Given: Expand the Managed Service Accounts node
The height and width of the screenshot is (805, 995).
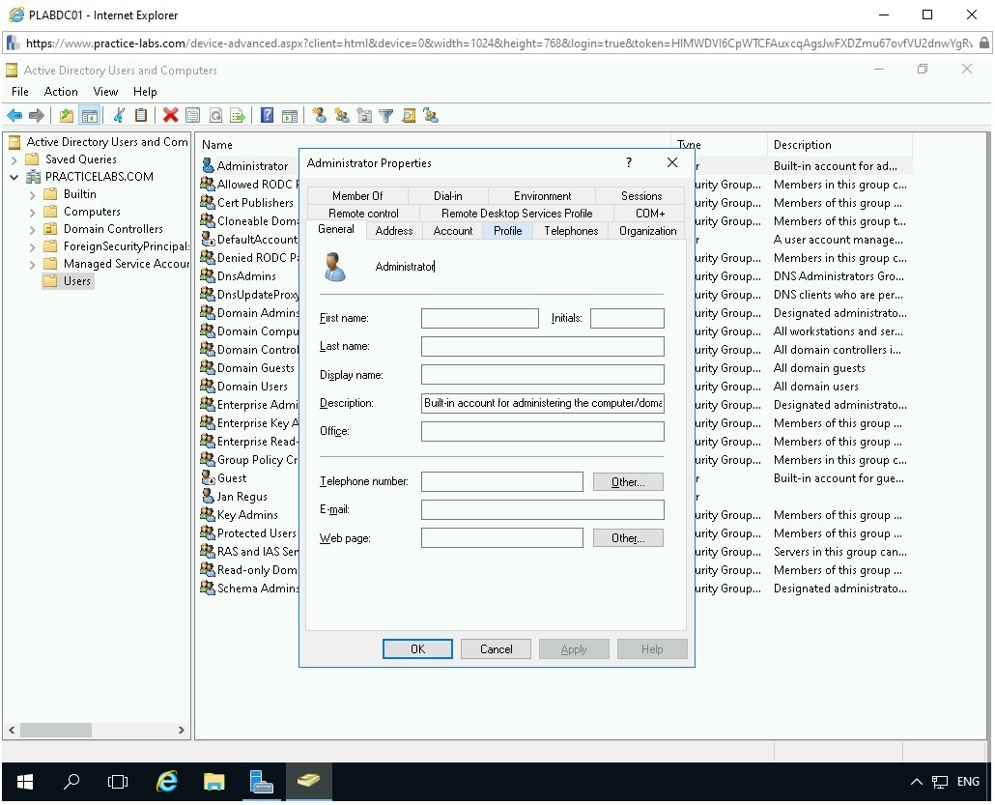Looking at the screenshot, I should coord(33,265).
